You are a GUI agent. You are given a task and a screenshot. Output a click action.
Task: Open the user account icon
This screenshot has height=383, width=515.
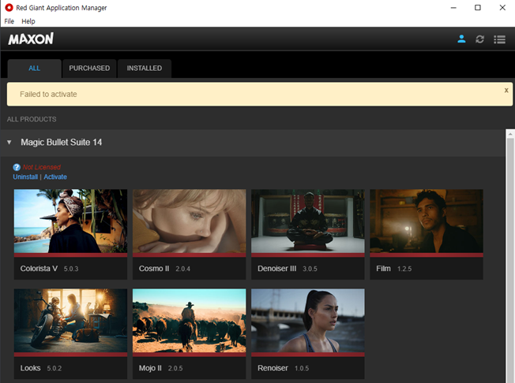tap(461, 39)
